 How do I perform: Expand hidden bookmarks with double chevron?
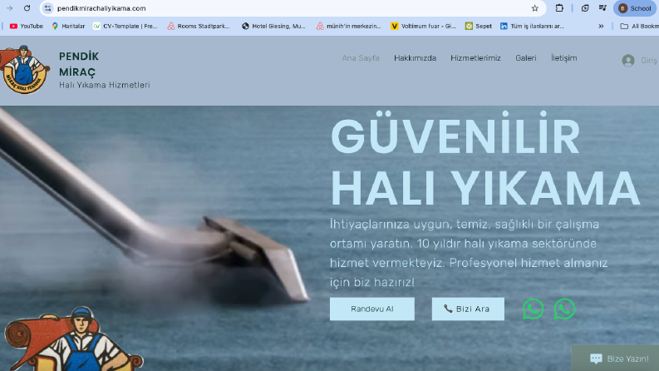click(x=601, y=26)
